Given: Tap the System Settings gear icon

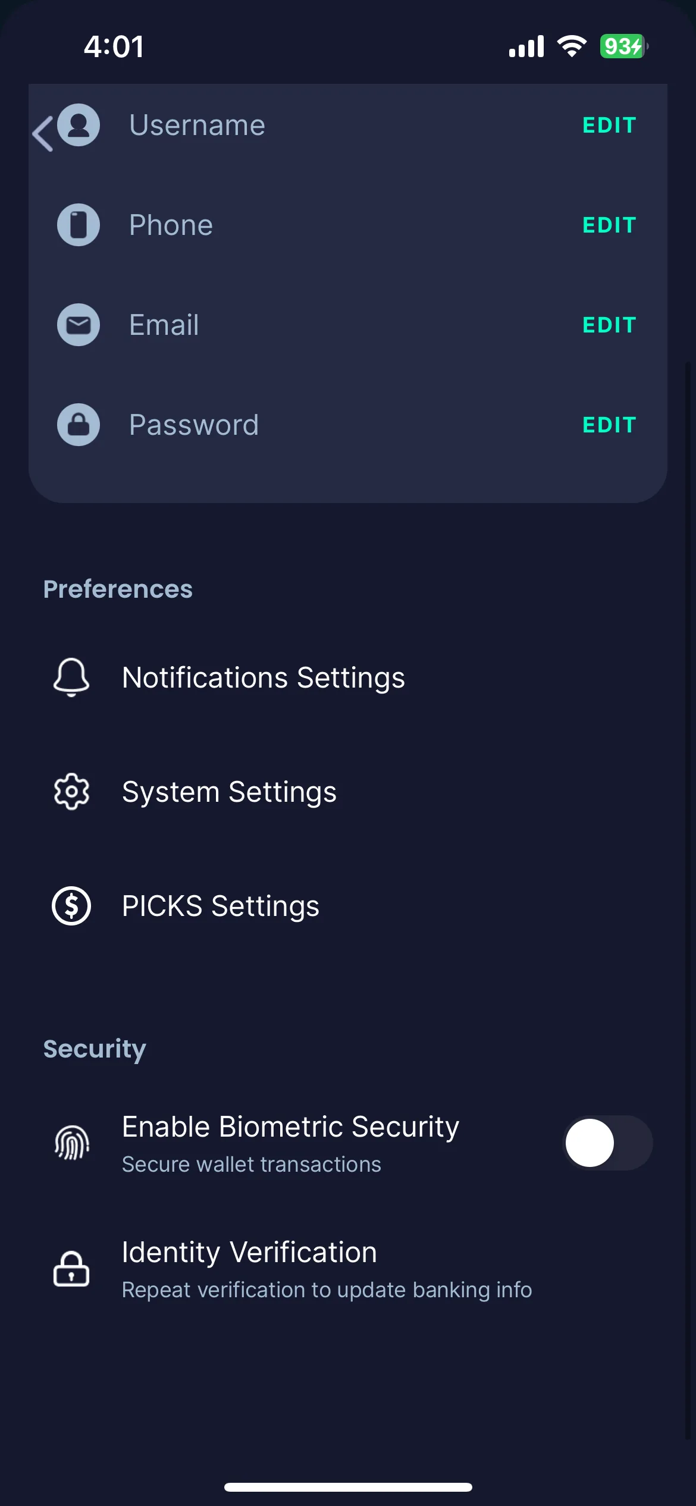Looking at the screenshot, I should tap(71, 792).
